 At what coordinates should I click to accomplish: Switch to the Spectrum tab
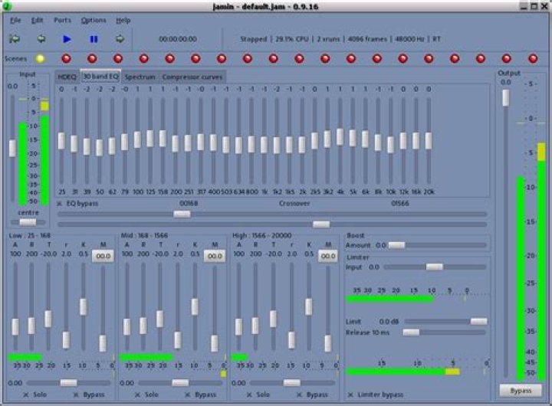pos(140,77)
